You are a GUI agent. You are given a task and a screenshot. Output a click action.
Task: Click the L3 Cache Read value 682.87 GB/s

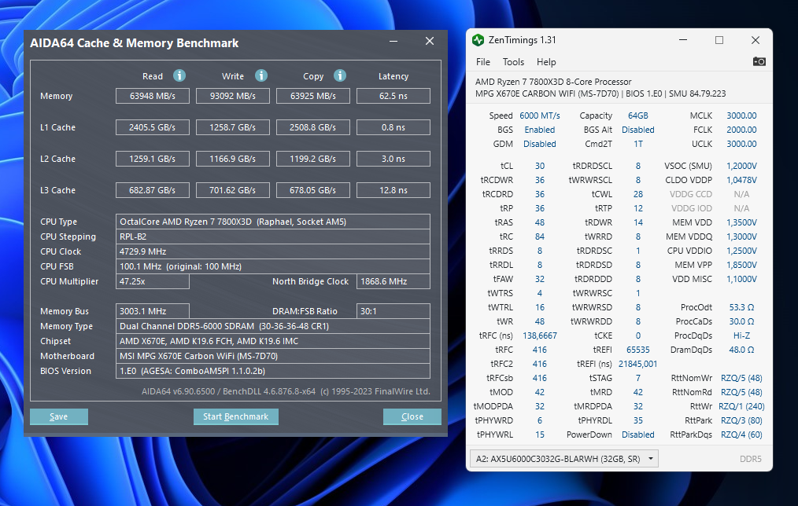tap(153, 190)
